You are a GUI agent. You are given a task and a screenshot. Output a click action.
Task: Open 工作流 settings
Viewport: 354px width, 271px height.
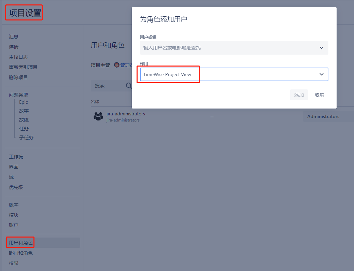(x=16, y=157)
